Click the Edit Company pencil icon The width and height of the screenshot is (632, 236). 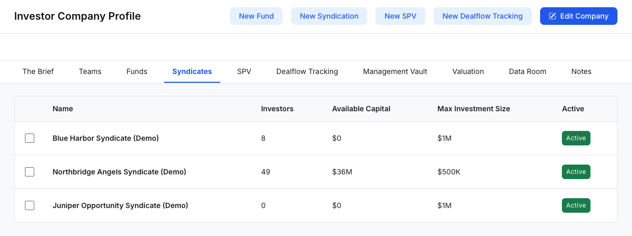[553, 16]
